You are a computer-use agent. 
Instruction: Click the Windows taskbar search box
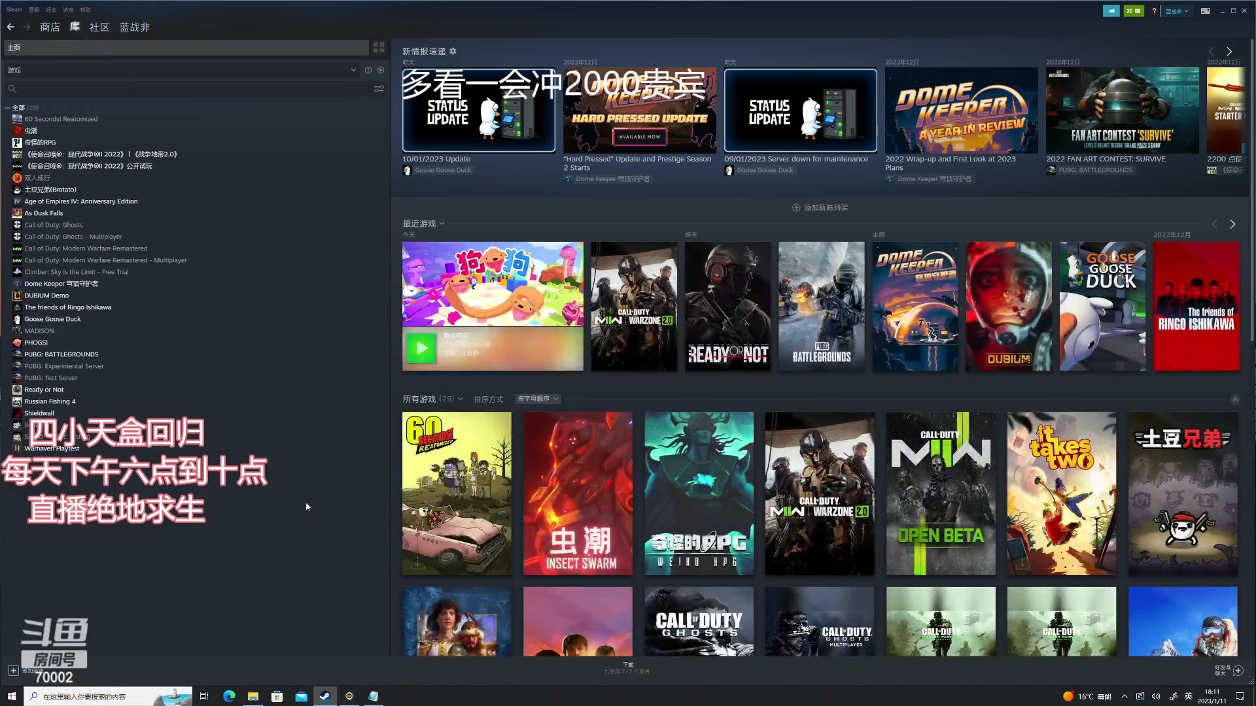click(108, 696)
